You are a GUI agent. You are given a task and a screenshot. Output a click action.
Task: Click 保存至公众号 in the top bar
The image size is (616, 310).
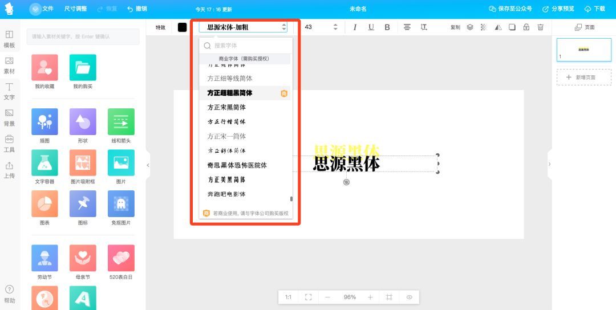click(510, 9)
